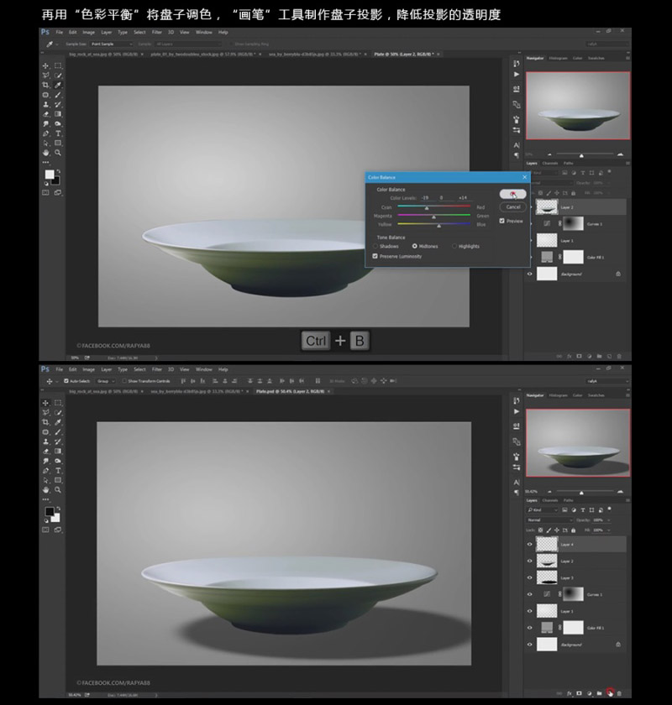The image size is (672, 705).
Task: Open the Image menu in upper Photoshop window
Action: pos(89,33)
